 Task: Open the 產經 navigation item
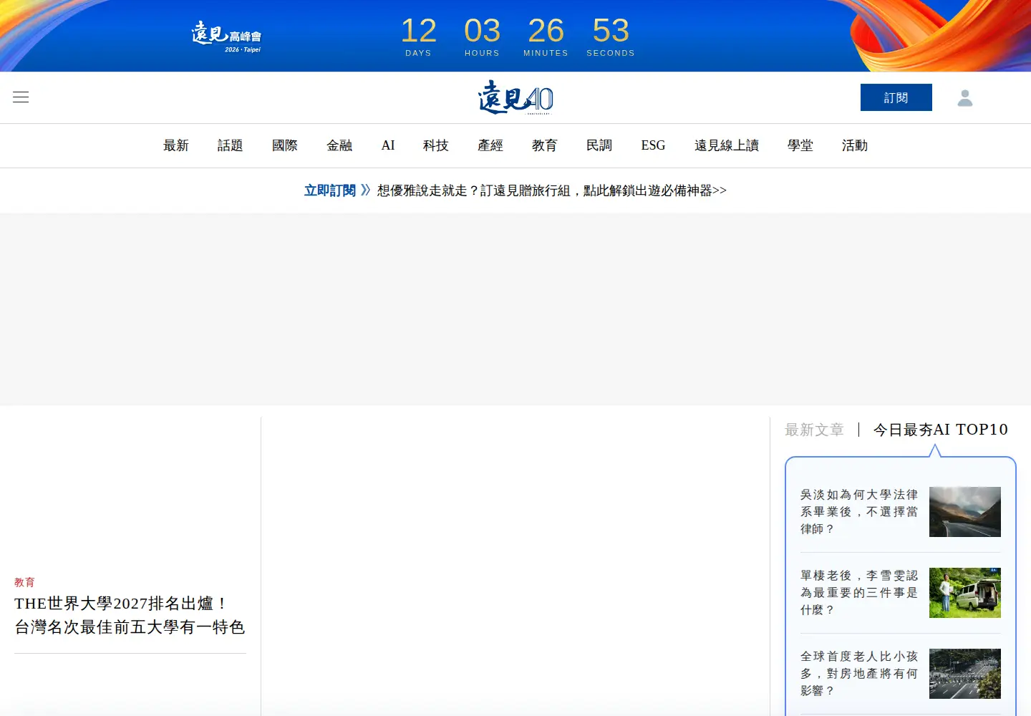(490, 145)
